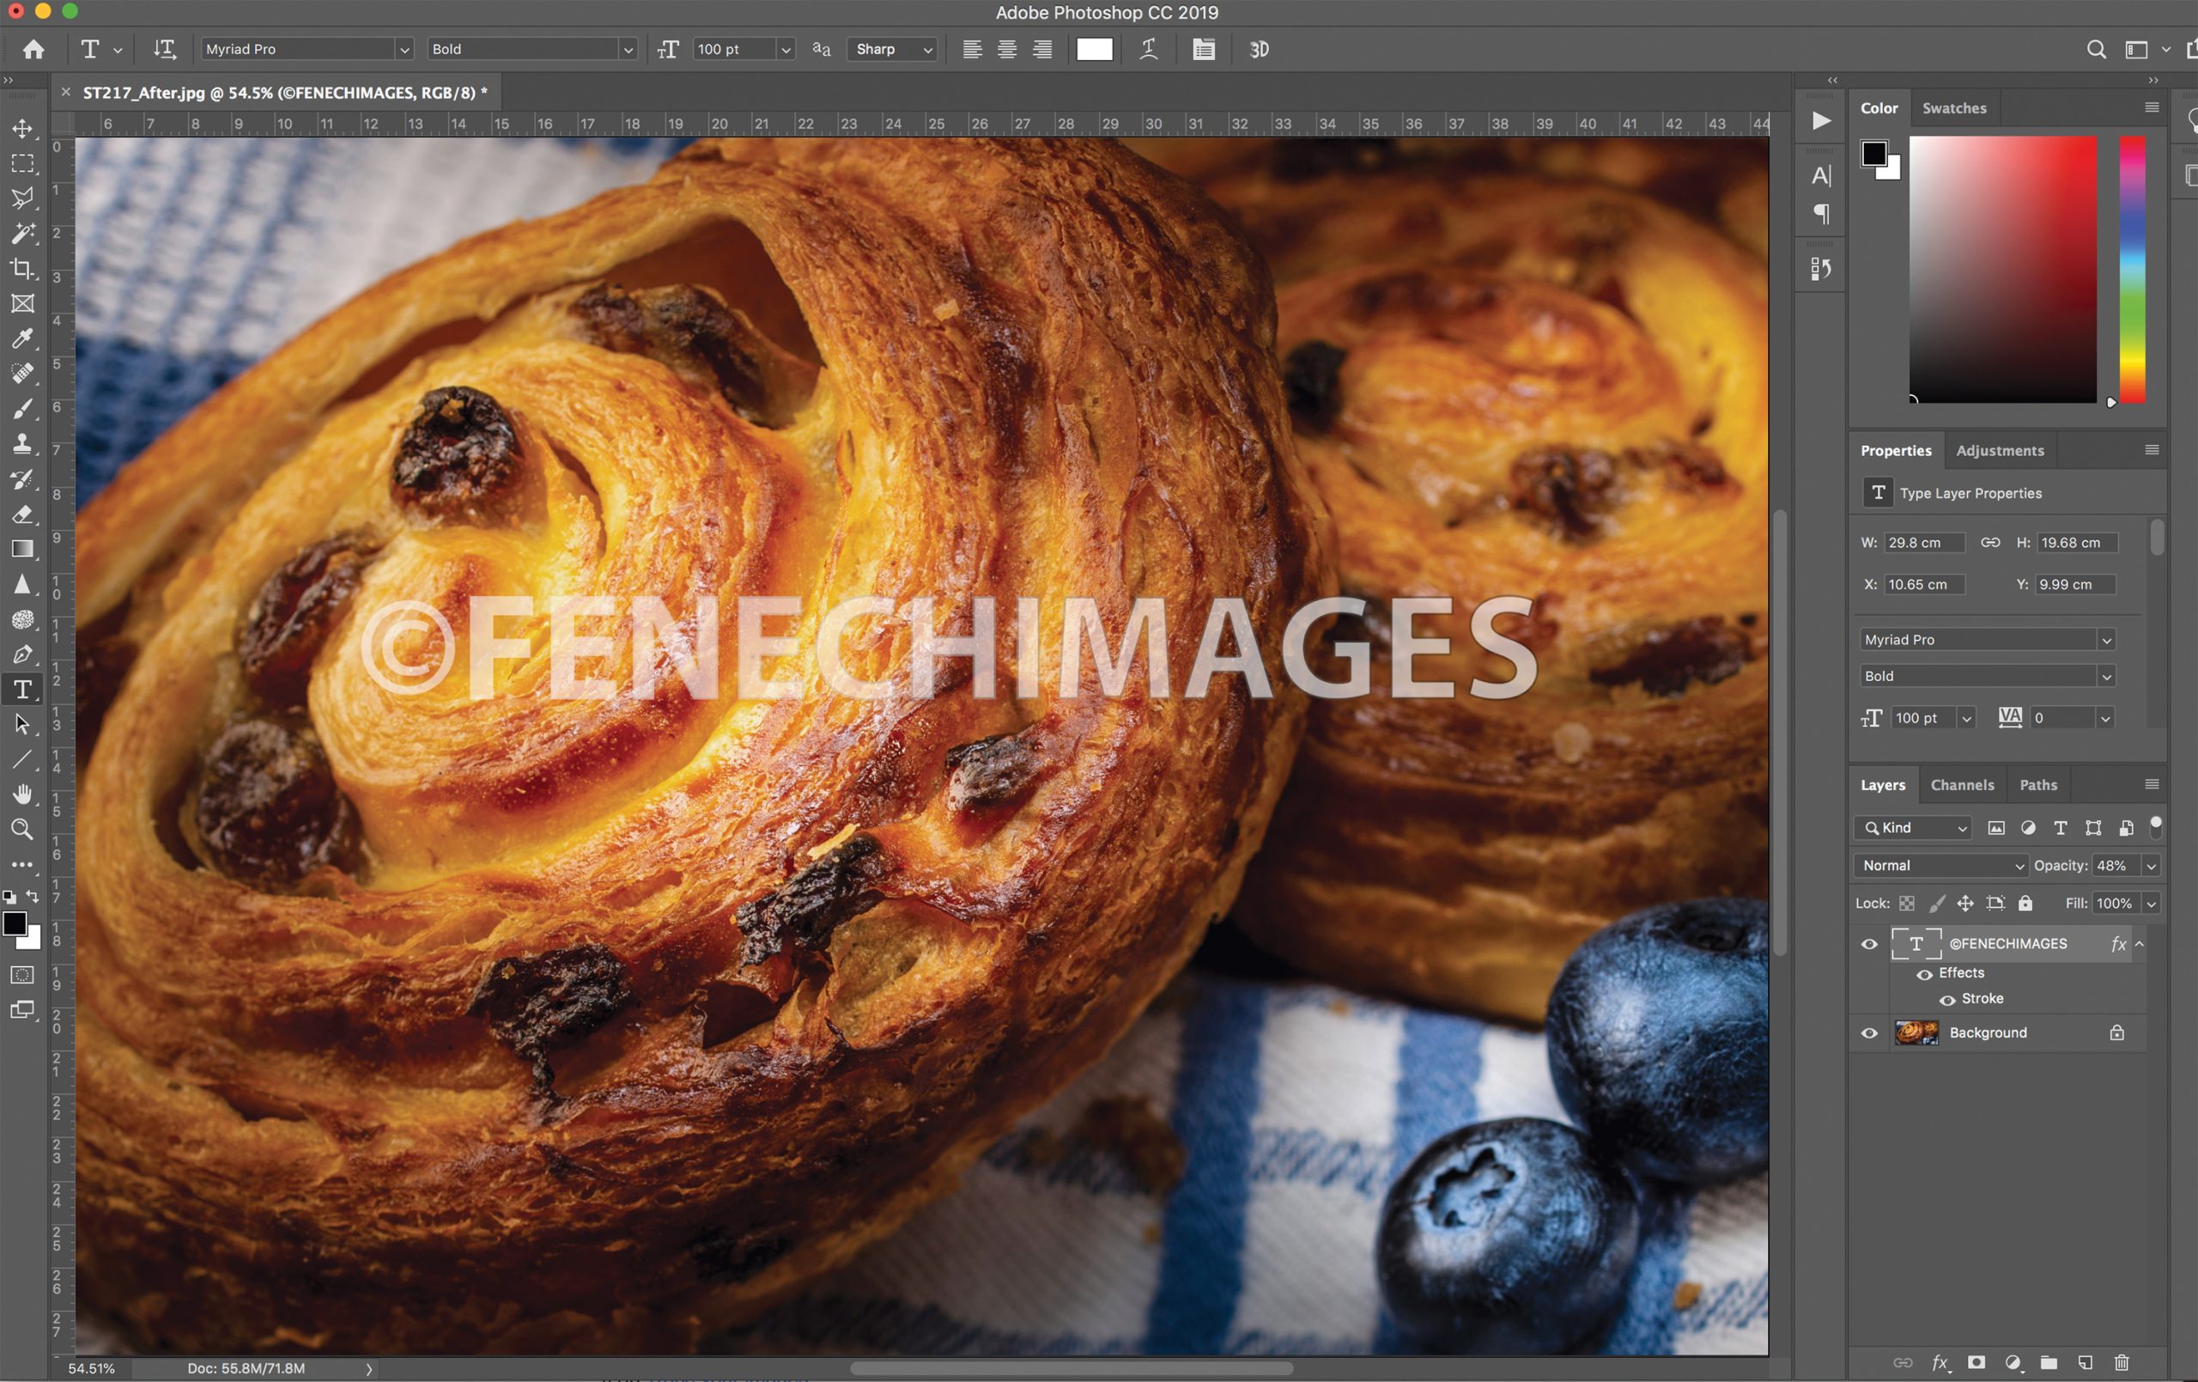Screen dimensions: 2198x1382
Task: Create a new layer with page icon
Action: click(2085, 1362)
